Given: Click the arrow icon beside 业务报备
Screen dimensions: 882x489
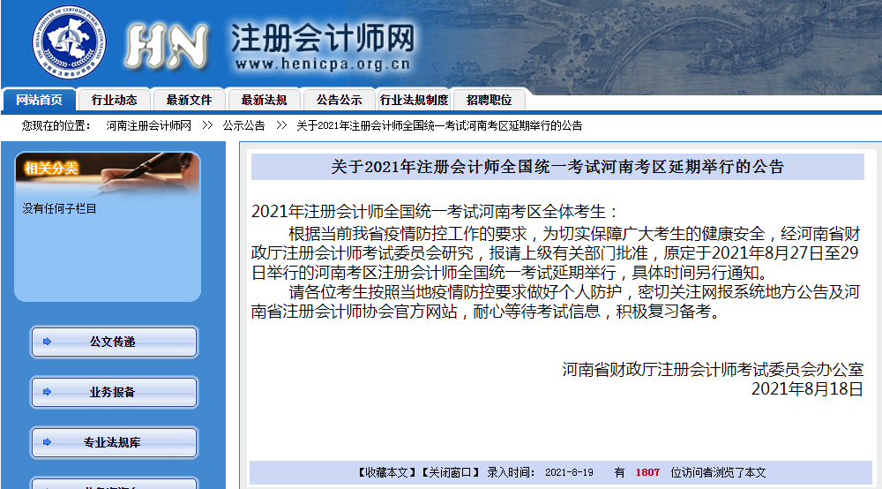Looking at the screenshot, I should [x=48, y=392].
